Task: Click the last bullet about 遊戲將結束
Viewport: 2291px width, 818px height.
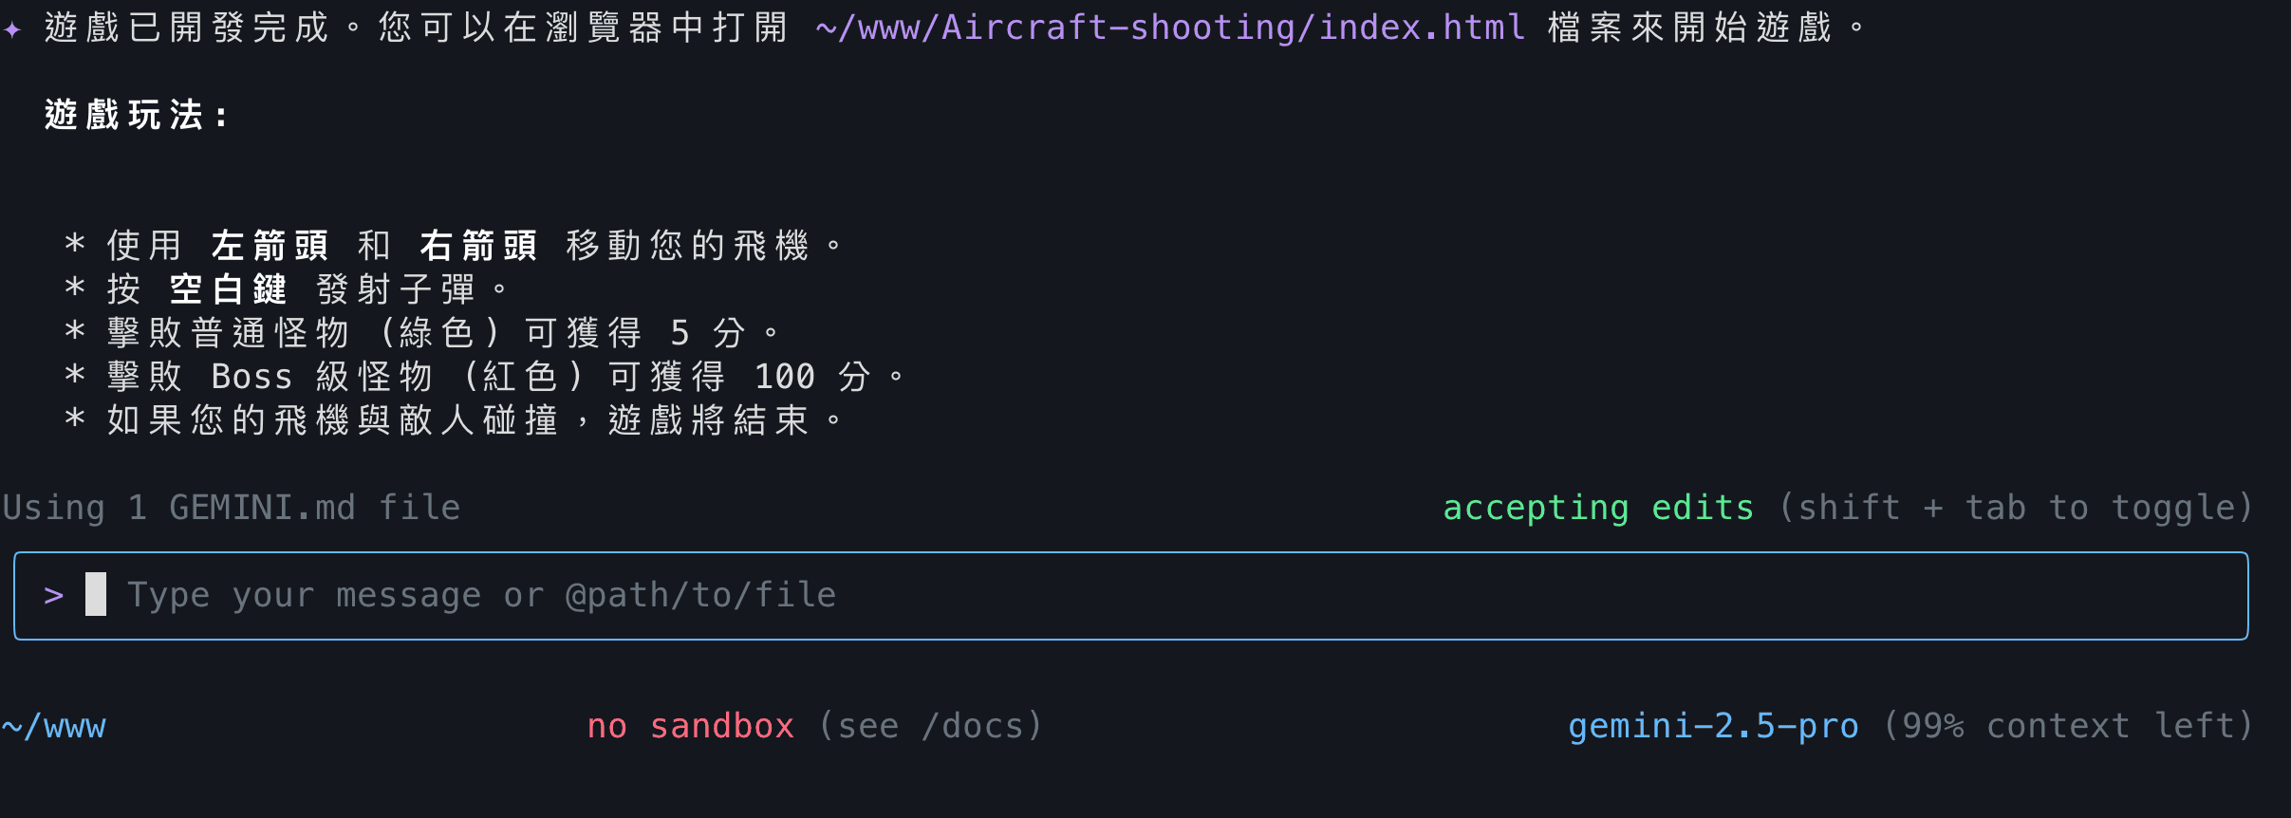Action: (x=455, y=420)
